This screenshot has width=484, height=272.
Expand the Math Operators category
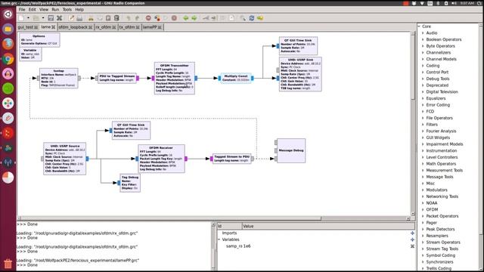[x=423, y=164]
